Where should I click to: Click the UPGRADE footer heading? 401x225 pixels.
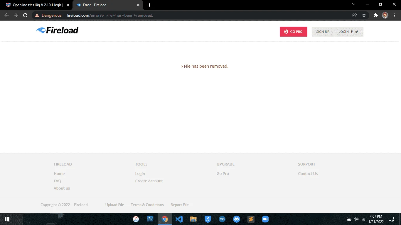pos(225,164)
